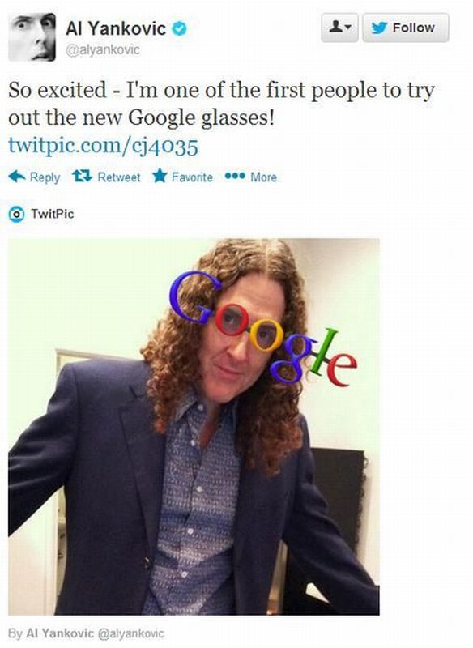This screenshot has height=648, width=473.
Task: Expand the More options label
Action: click(263, 177)
